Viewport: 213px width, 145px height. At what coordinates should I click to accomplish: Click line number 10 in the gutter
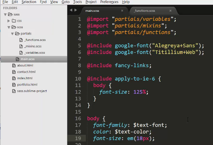(x=78, y=79)
